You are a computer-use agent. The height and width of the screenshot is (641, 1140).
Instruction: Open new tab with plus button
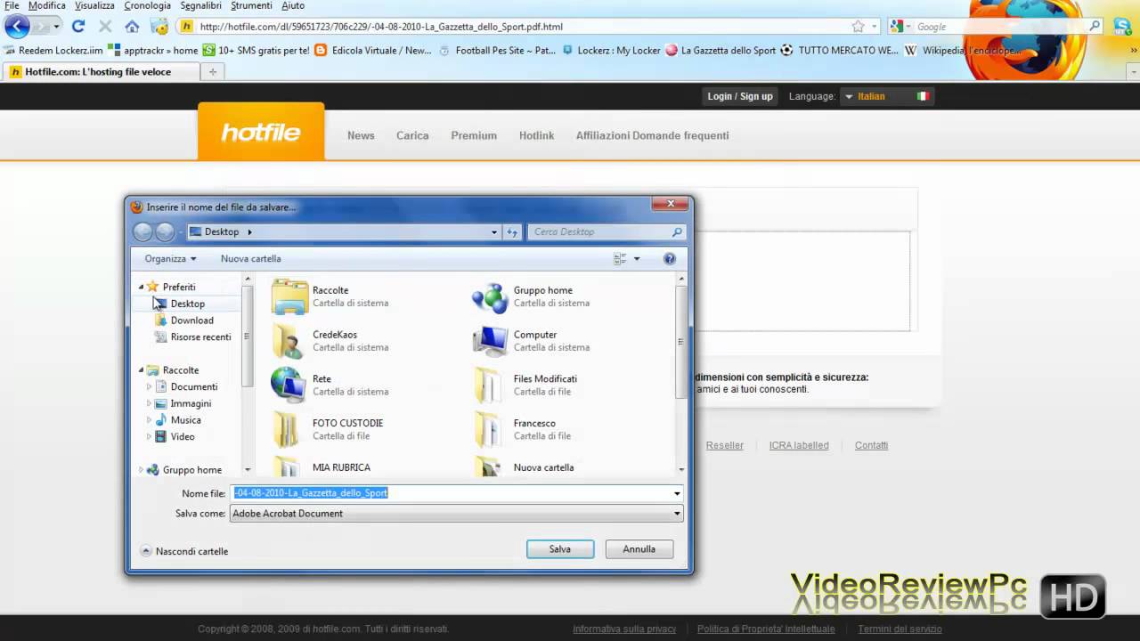coord(212,71)
